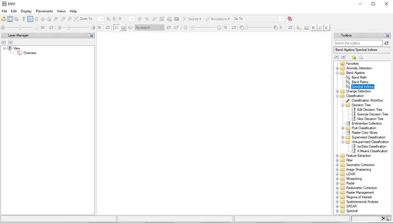The width and height of the screenshot is (393, 223).
Task: Click the reset contrast refresh icon
Action: (108, 28)
